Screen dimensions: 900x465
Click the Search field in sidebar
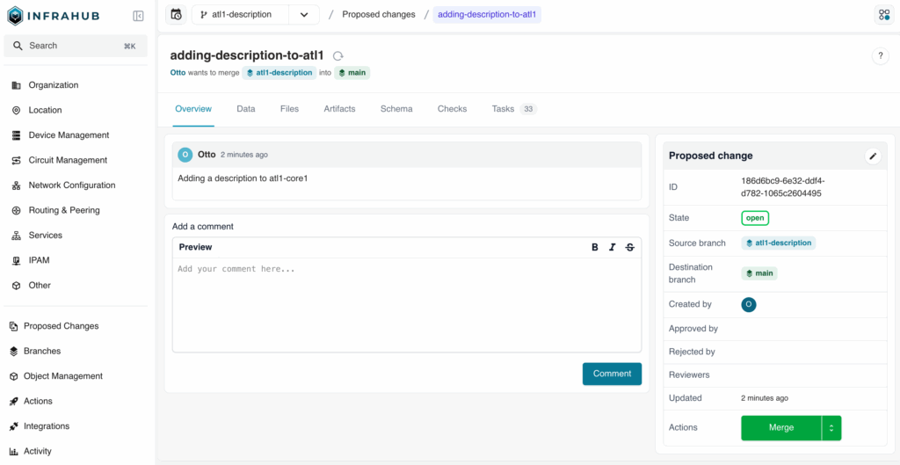[76, 46]
